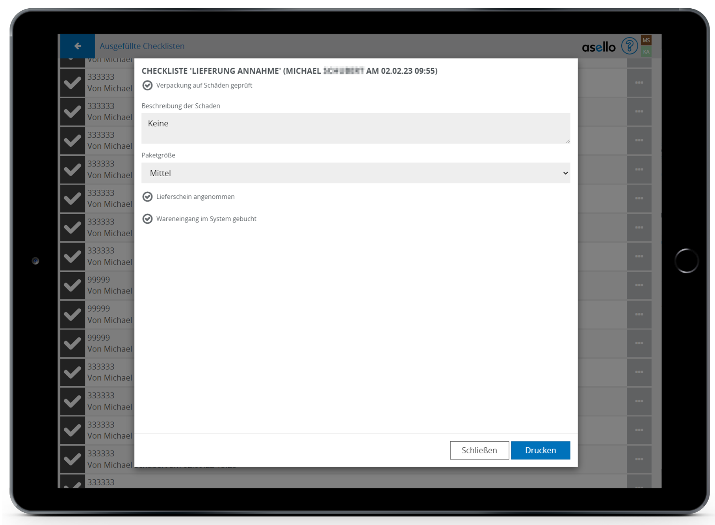Click the asello logo
This screenshot has height=525, width=715.
point(598,47)
